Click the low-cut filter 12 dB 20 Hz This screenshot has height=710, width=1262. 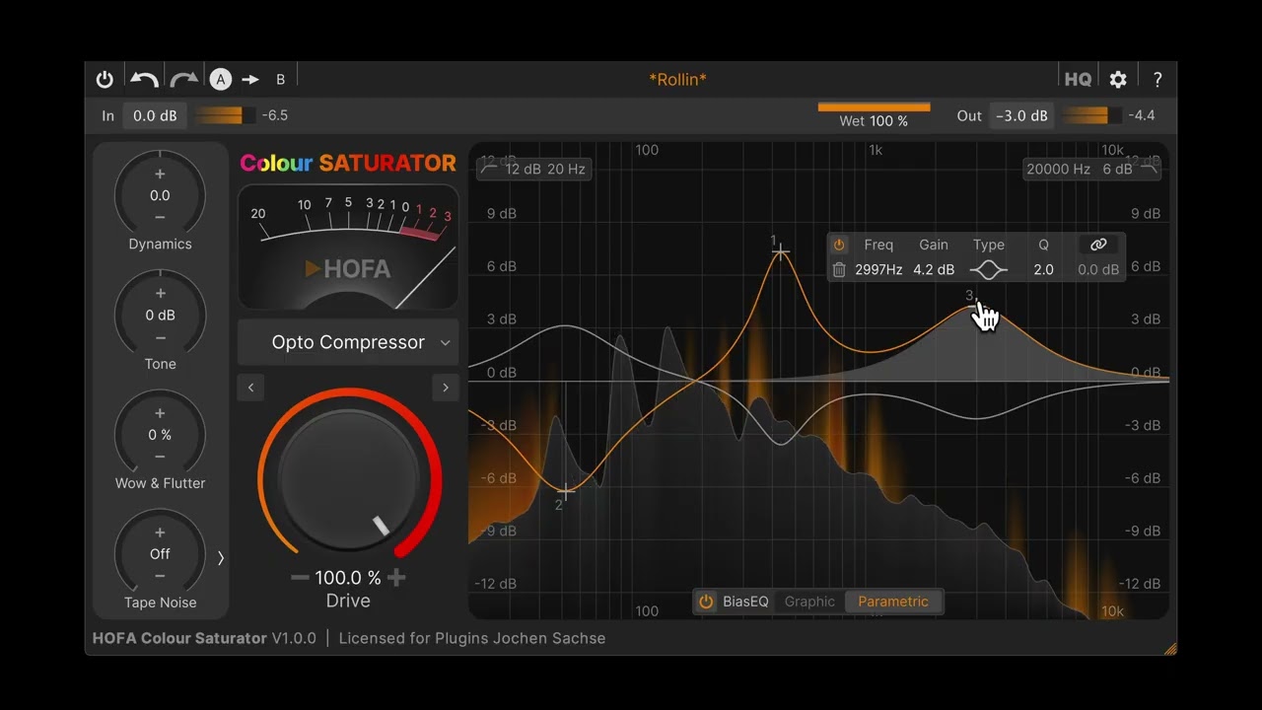click(x=532, y=169)
